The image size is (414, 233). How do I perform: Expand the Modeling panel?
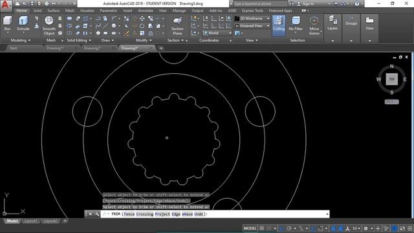point(21,40)
